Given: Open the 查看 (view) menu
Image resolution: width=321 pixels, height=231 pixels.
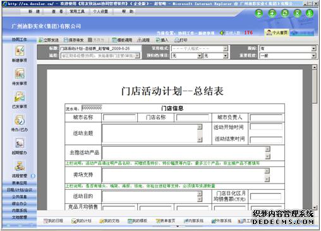Looking at the screenshot, I should pyautogui.click(x=58, y=11).
